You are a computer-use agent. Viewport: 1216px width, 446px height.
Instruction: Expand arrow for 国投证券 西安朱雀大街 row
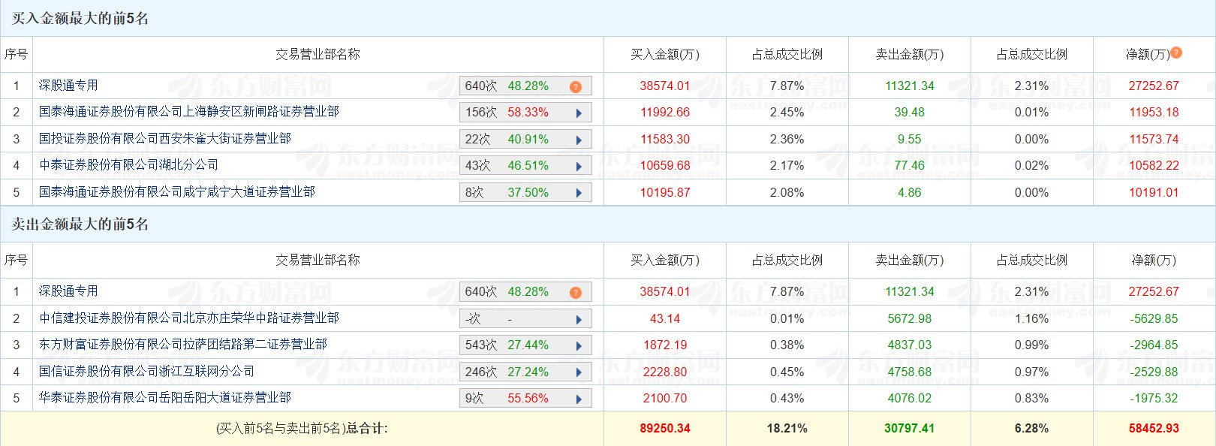click(579, 140)
